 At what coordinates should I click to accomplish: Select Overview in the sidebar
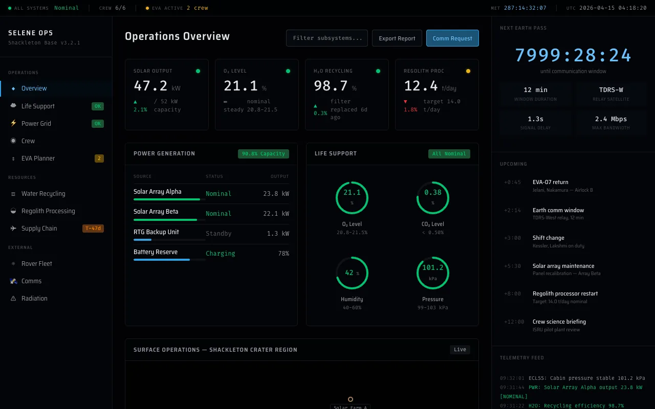[34, 88]
